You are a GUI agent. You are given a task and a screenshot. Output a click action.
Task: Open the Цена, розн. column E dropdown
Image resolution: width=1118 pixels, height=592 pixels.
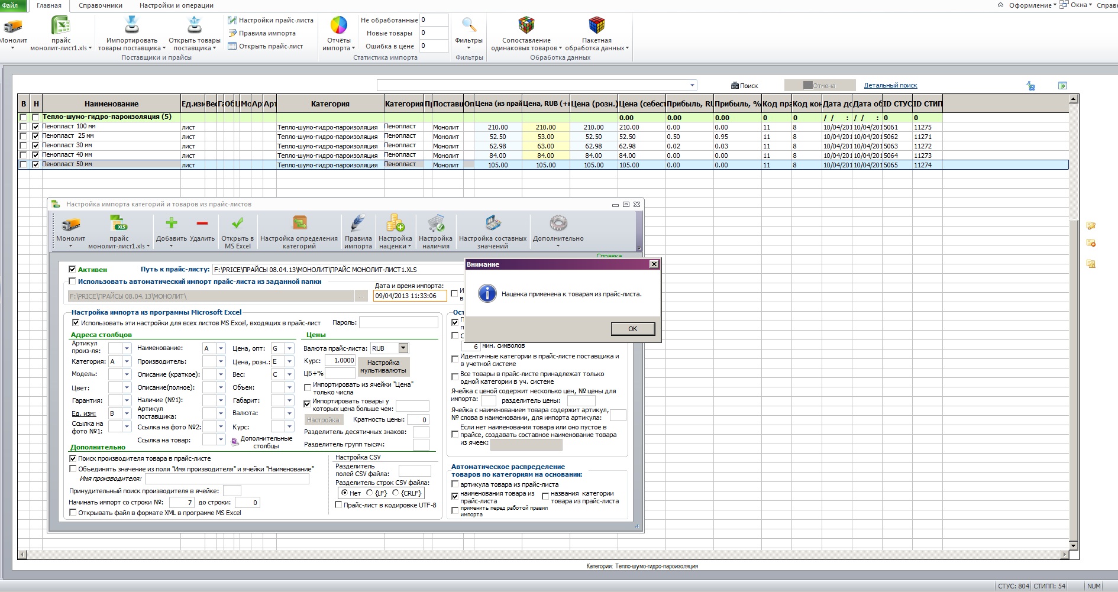[289, 361]
